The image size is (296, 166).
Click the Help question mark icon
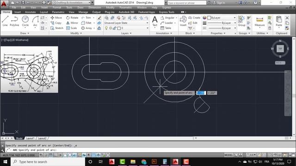pos(255,3)
